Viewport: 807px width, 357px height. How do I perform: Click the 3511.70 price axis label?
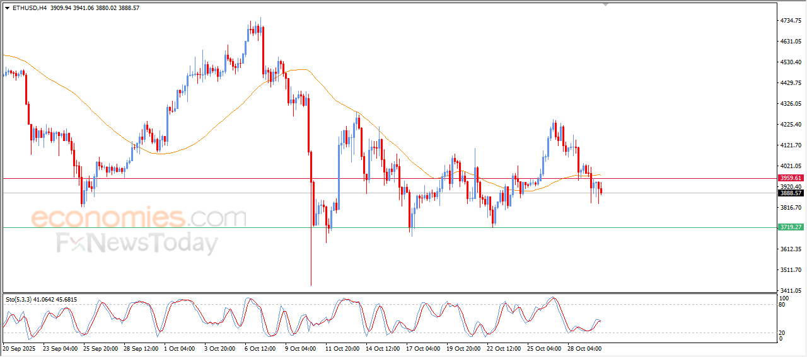click(791, 270)
